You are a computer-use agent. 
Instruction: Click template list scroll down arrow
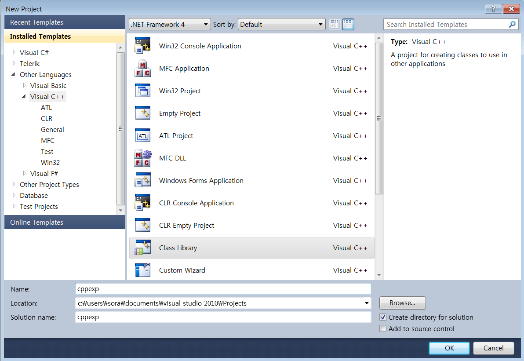click(x=379, y=275)
